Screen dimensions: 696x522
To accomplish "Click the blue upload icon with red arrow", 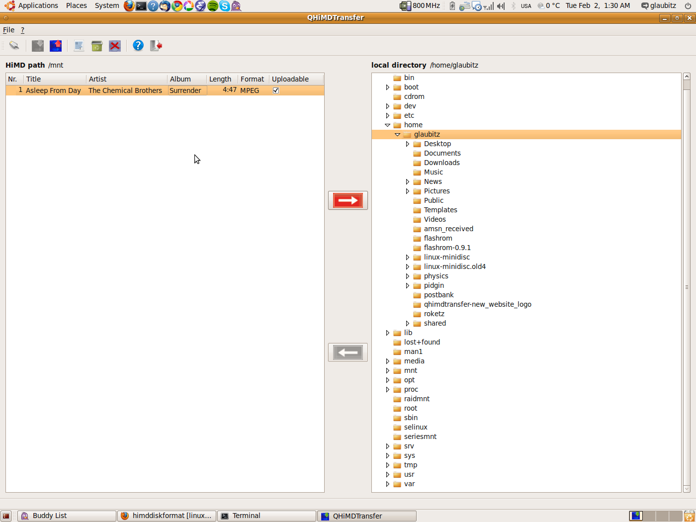I will [x=56, y=46].
